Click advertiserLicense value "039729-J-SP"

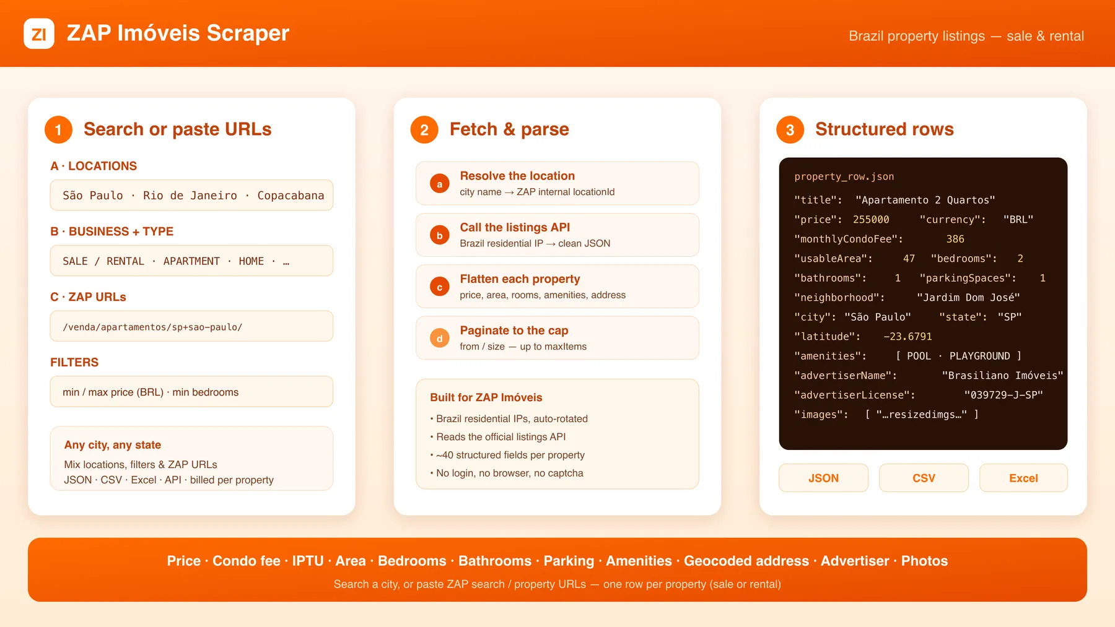(x=1003, y=395)
